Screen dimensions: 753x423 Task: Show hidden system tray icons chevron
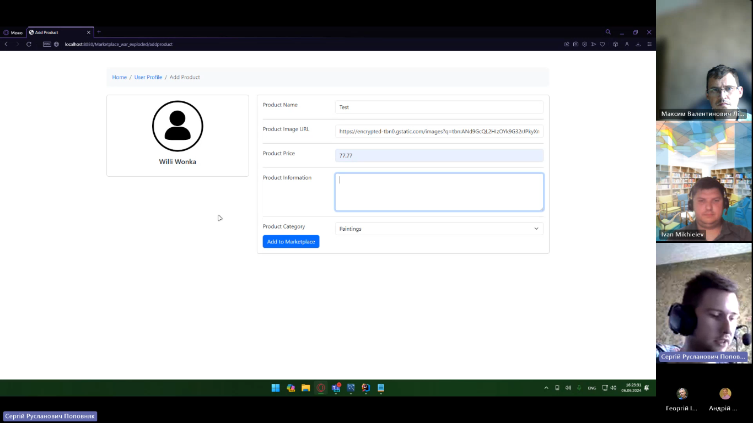pyautogui.click(x=546, y=388)
